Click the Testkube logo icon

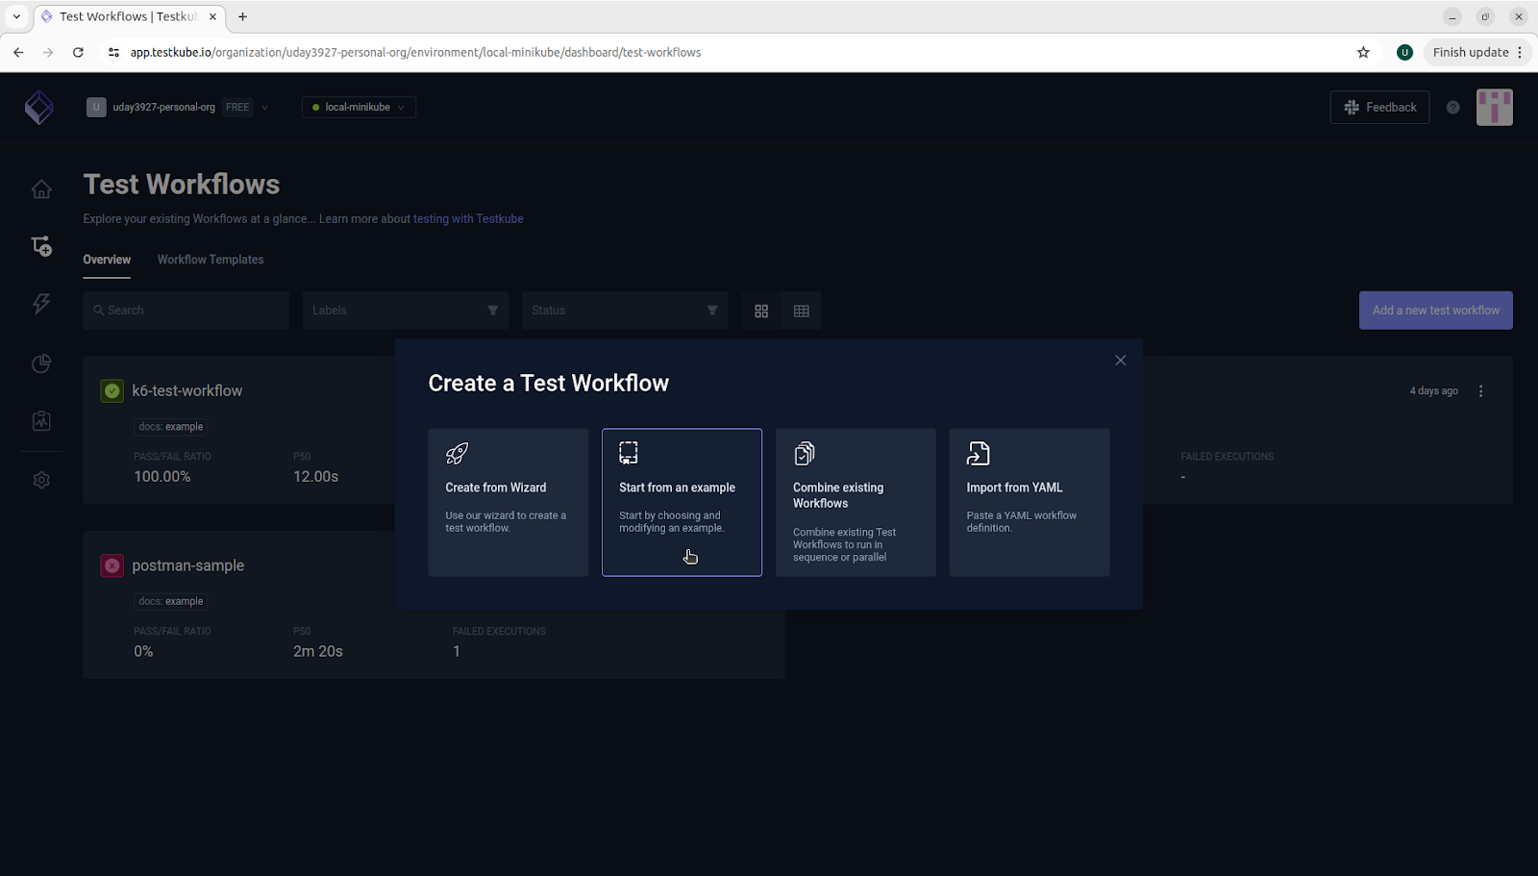pos(39,108)
